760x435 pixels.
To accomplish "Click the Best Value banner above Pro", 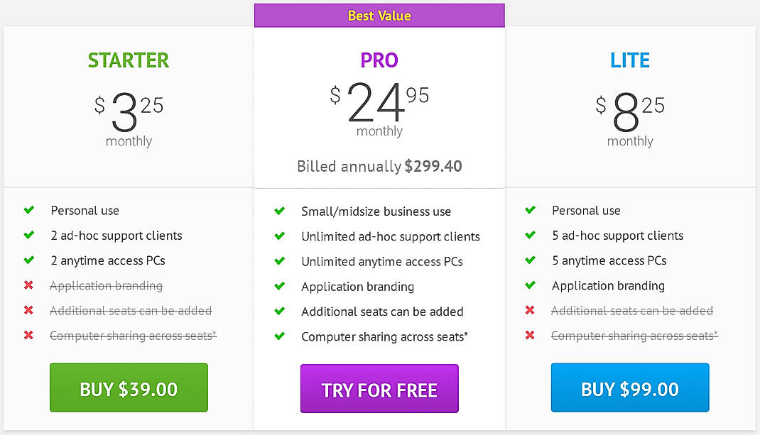I will click(x=379, y=15).
